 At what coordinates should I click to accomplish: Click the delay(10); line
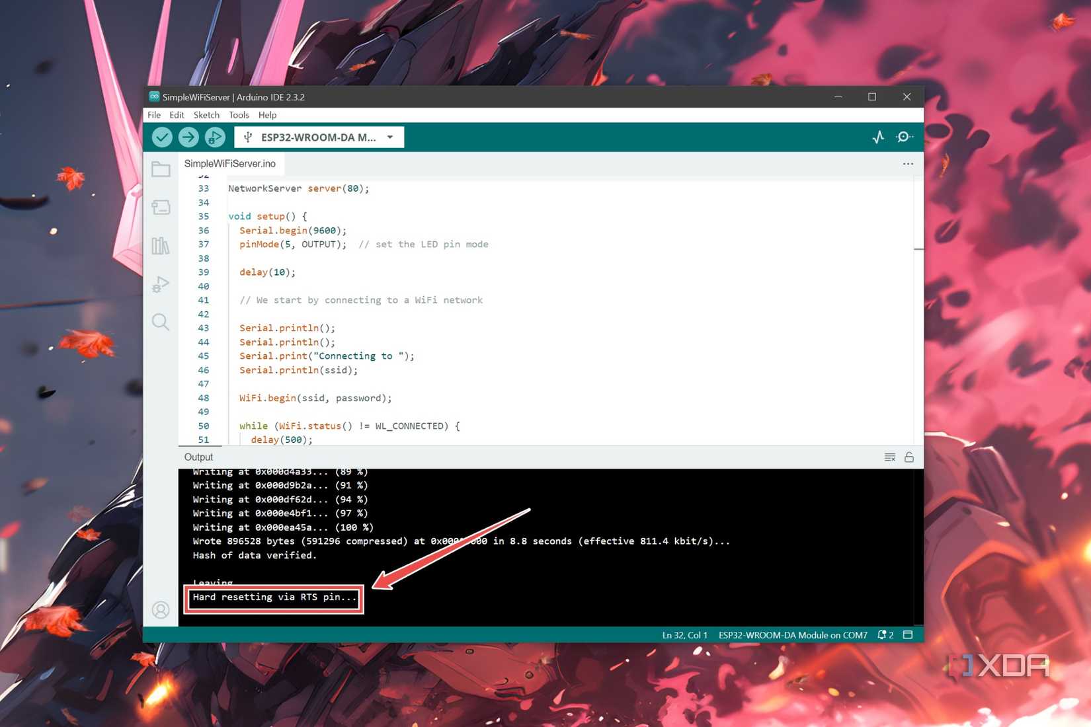pyautogui.click(x=267, y=272)
